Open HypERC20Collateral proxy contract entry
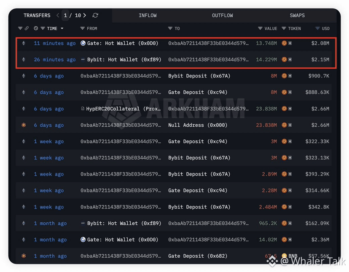 (123, 109)
